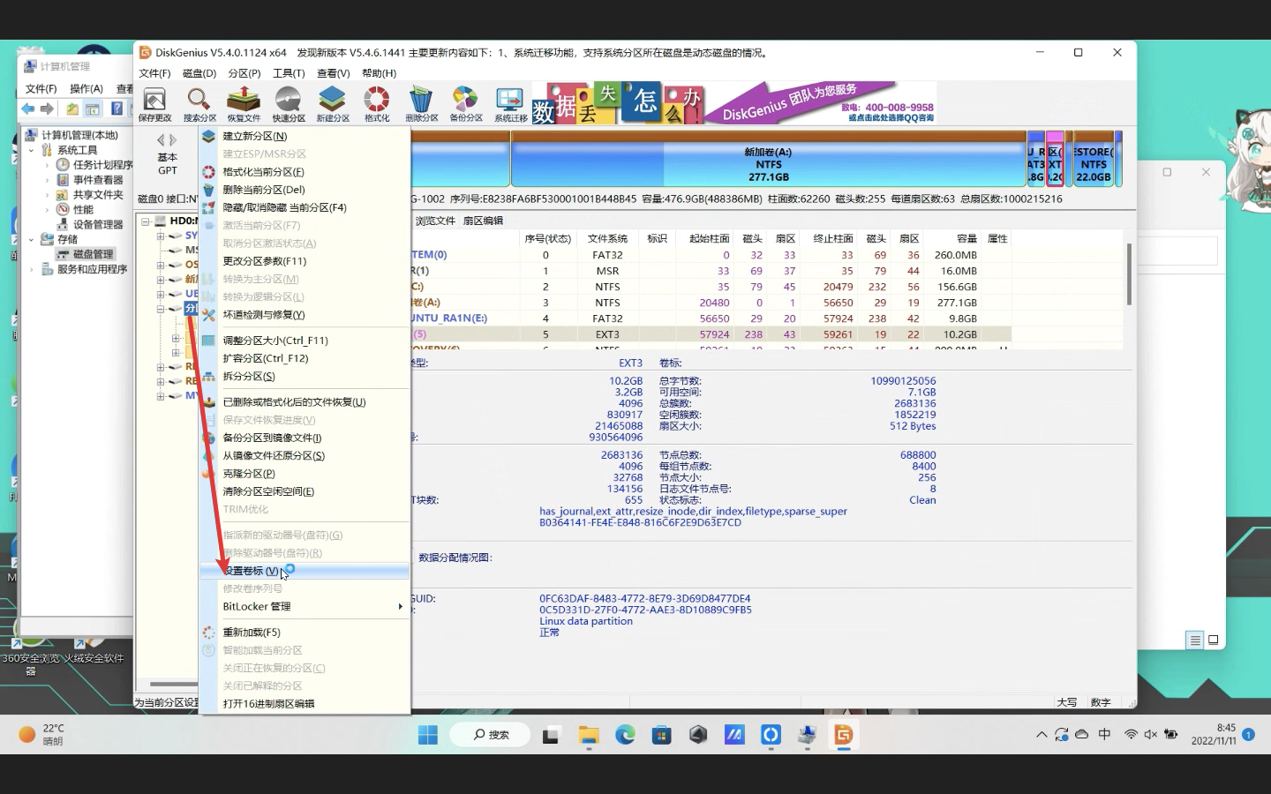This screenshot has height=794, width=1271.
Task: Click the partition table vertical scrollbar
Action: click(1129, 273)
